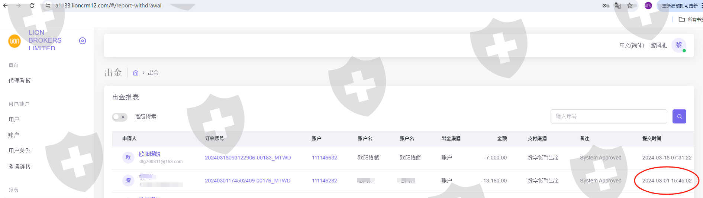Viewport: 703px width, 198px height.
Task: Open order 20240301174502409-00176_MTWD
Action: pos(248,181)
